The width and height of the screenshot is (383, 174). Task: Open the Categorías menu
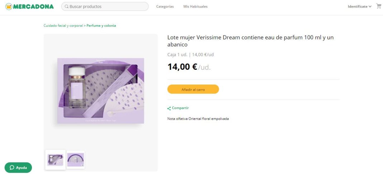click(165, 6)
